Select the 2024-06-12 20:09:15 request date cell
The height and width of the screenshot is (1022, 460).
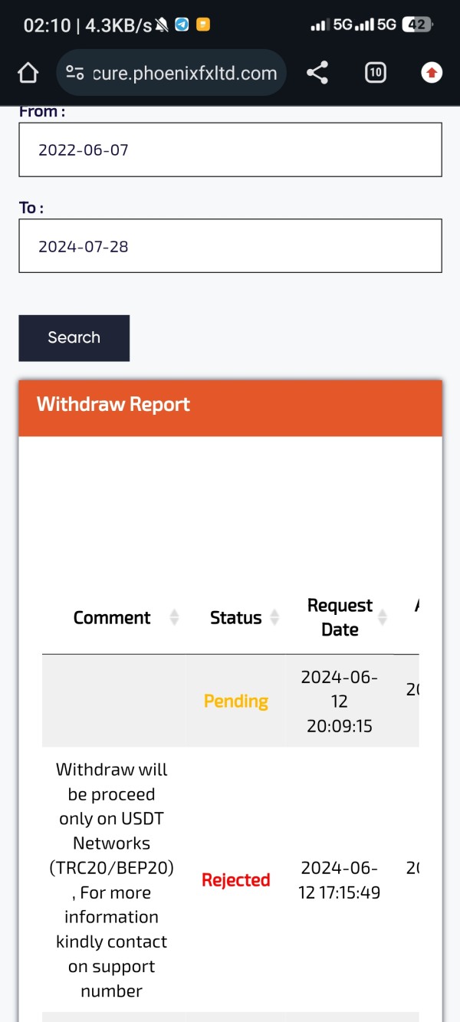pos(340,701)
